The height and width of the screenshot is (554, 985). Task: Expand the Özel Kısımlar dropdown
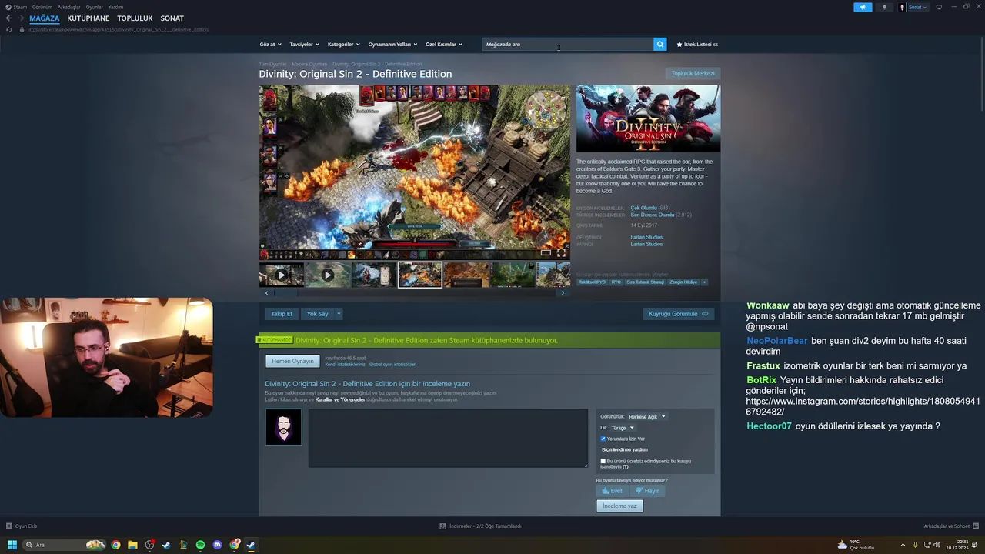point(444,45)
